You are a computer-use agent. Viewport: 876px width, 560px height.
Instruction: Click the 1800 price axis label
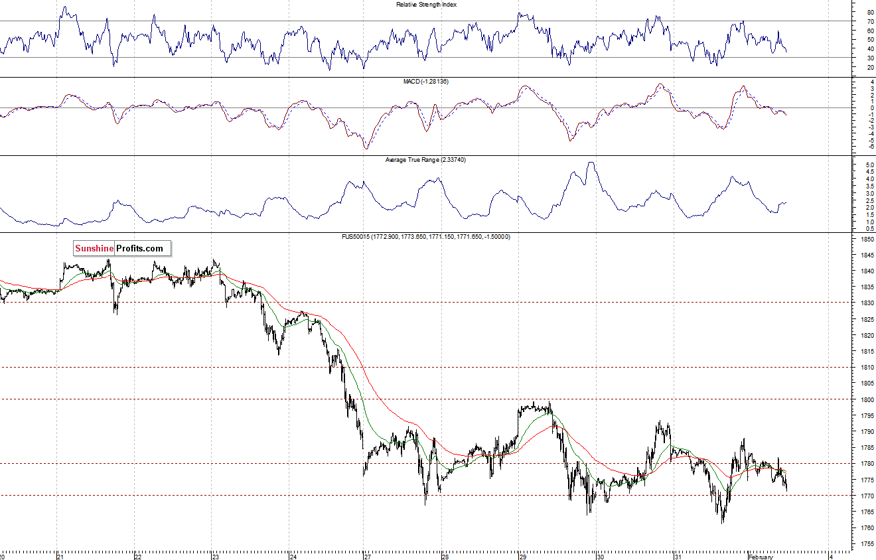[867, 399]
